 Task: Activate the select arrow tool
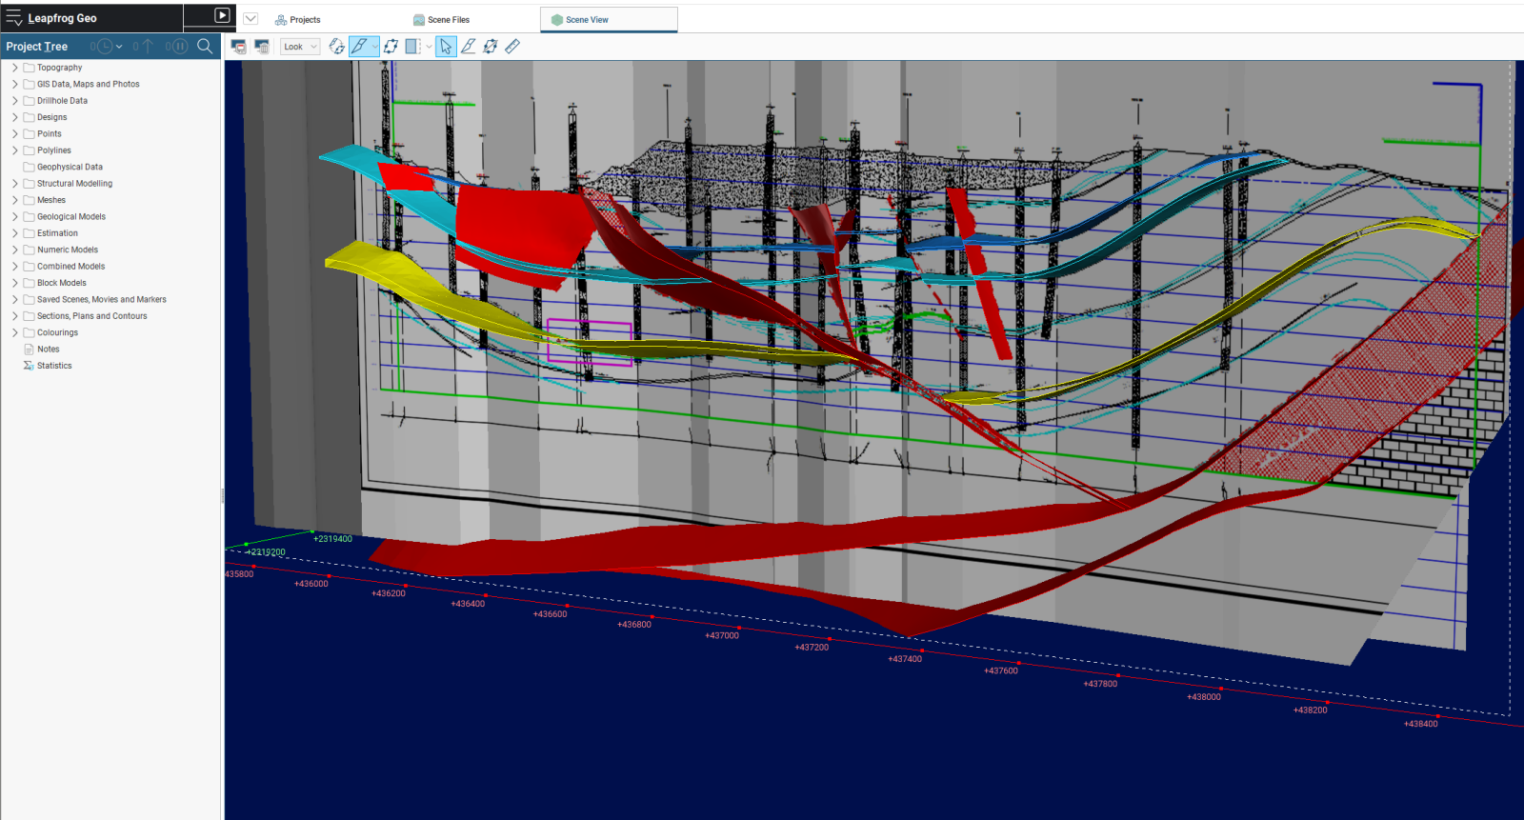coord(446,46)
